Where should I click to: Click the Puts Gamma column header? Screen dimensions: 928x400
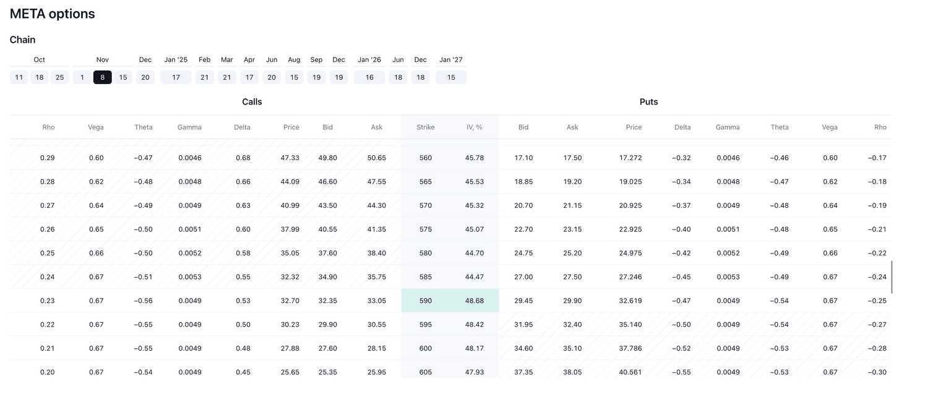[728, 127]
